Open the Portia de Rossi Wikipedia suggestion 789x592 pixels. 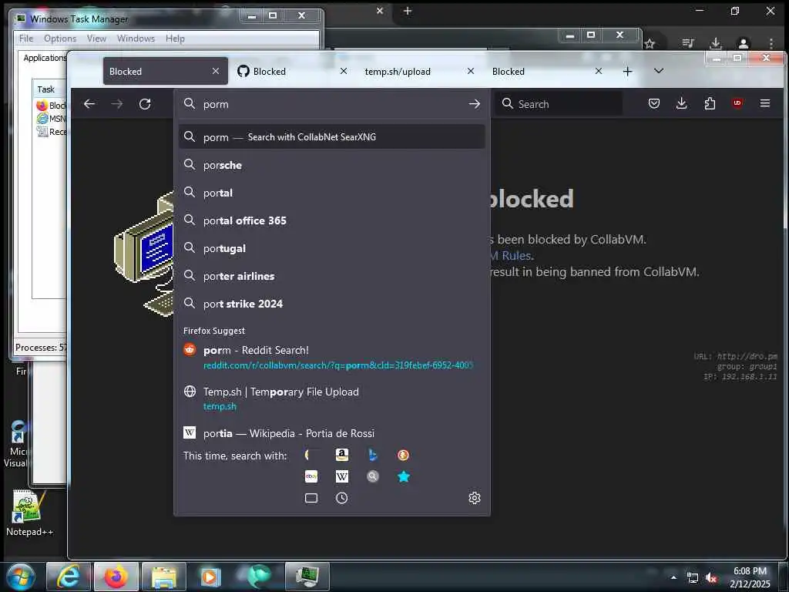[x=331, y=433]
